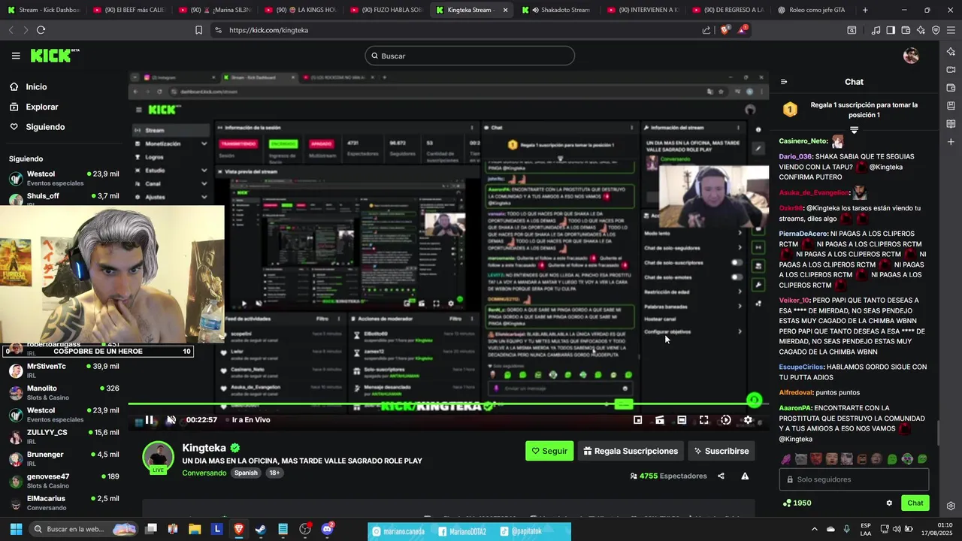Open Steam from the taskbar
Image resolution: width=962 pixels, height=541 pixels.
(261, 529)
